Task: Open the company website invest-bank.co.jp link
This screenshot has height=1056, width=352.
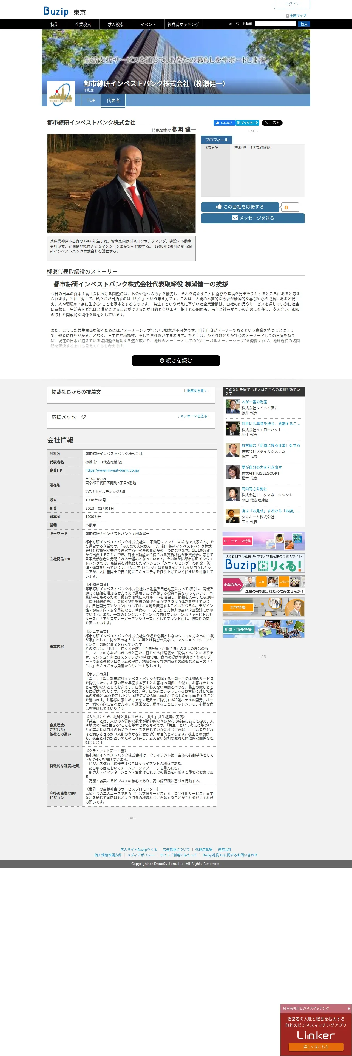Action: click(112, 470)
